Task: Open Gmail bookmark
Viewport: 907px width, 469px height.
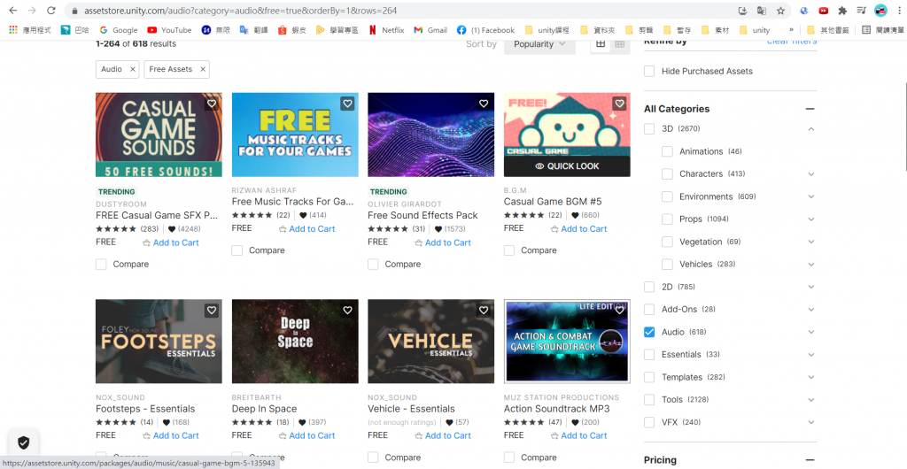Action: [430, 30]
